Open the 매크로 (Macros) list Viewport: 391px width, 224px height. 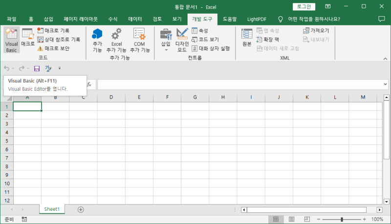(x=28, y=37)
